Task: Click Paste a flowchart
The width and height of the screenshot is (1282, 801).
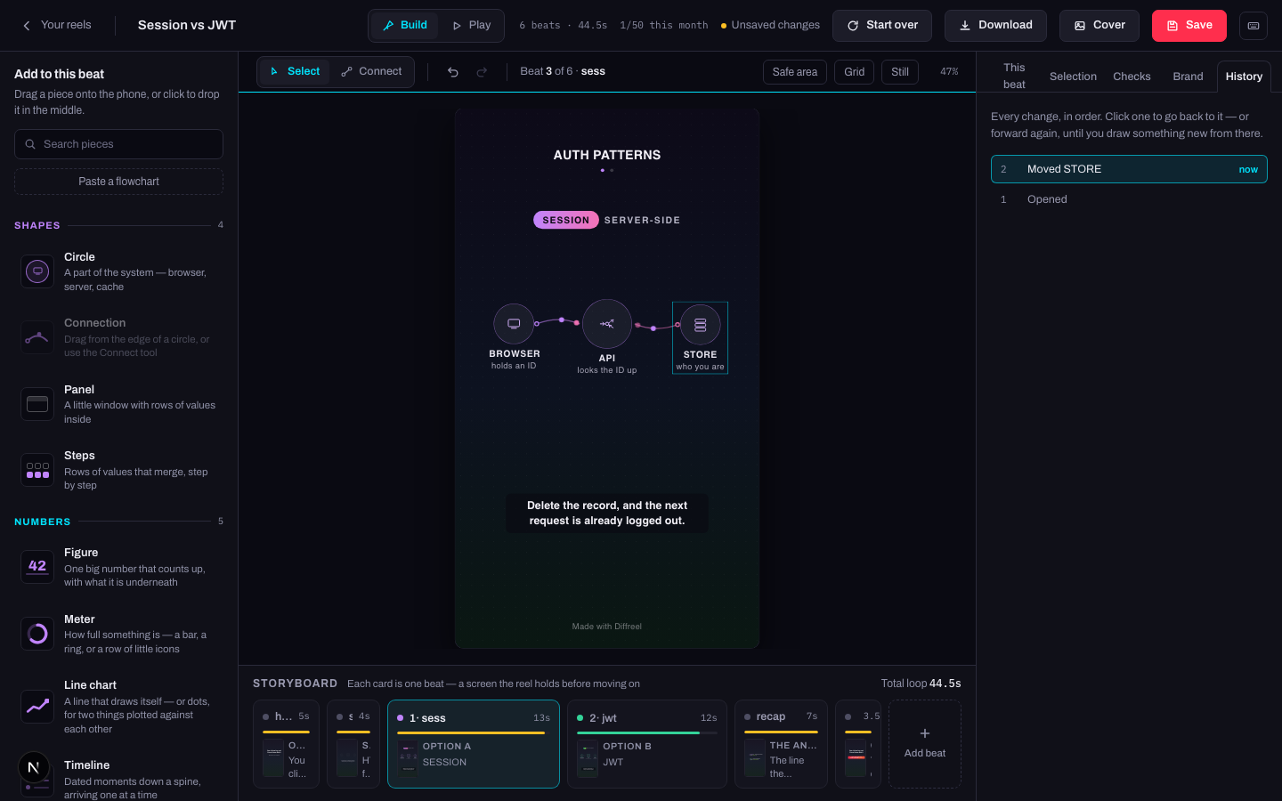Action: pyautogui.click(x=118, y=182)
